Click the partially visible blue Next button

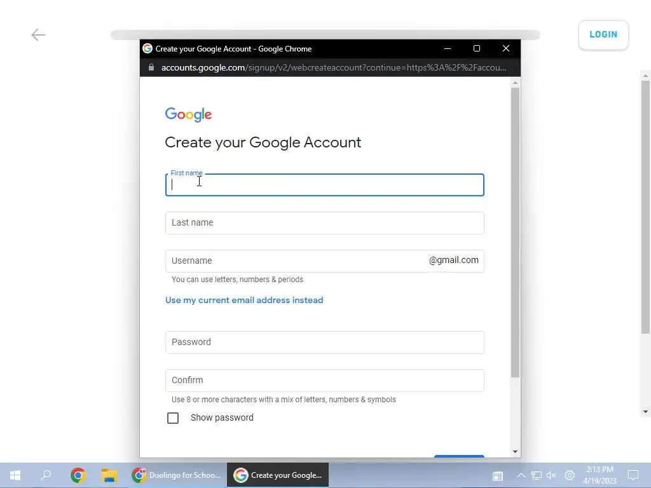459,456
